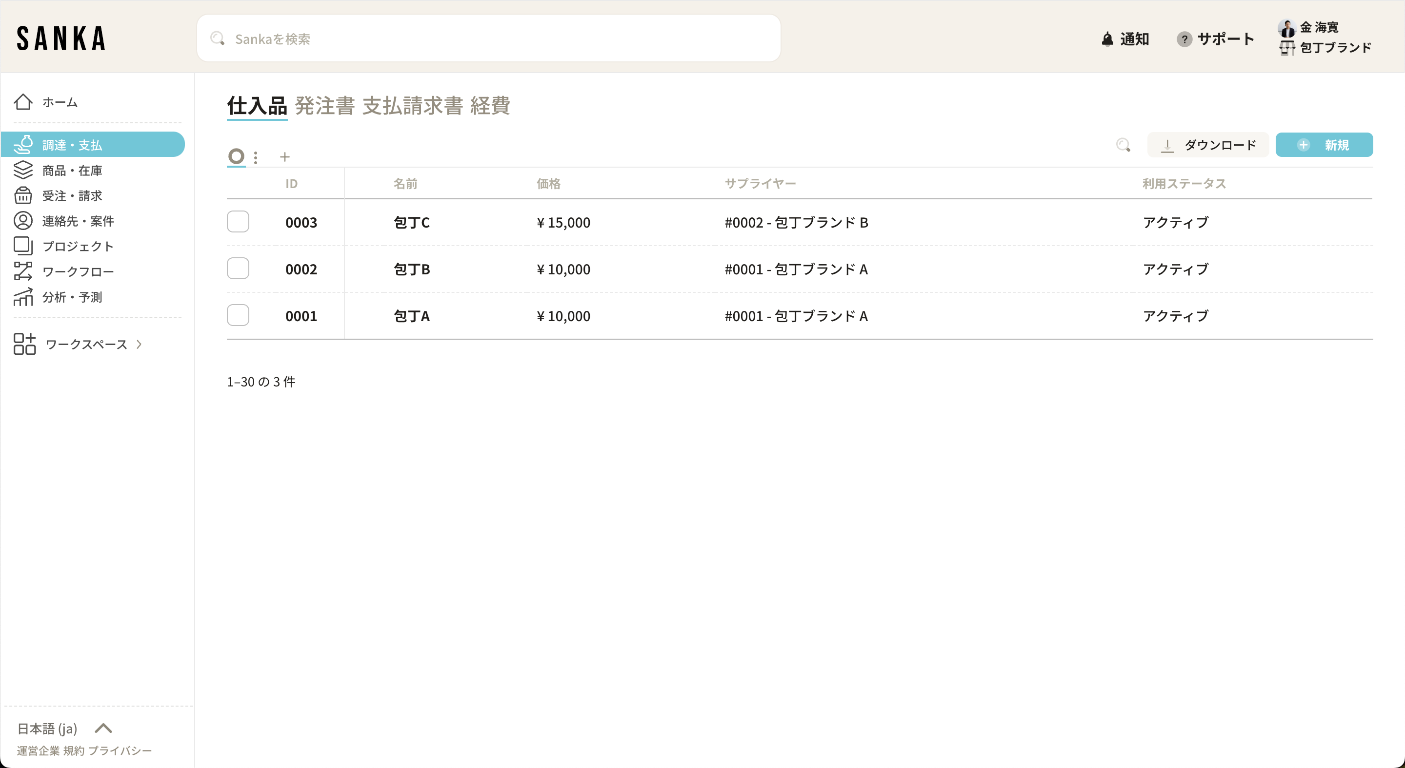Click the ダウンロード button
The image size is (1405, 768).
(1208, 145)
